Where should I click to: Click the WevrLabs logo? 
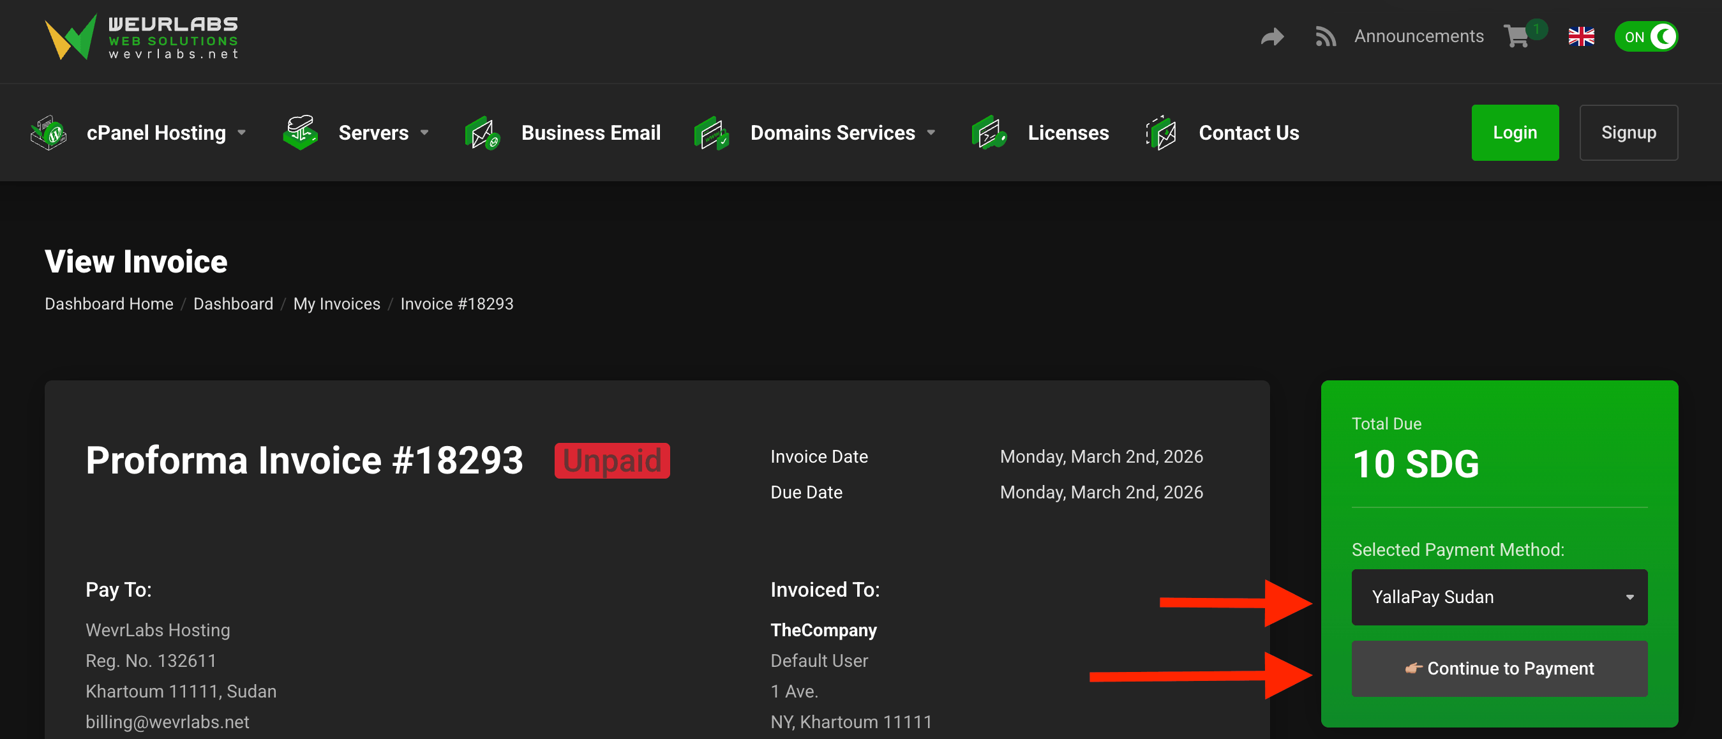pos(141,38)
